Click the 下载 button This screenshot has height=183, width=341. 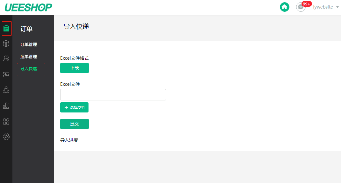tap(75, 68)
